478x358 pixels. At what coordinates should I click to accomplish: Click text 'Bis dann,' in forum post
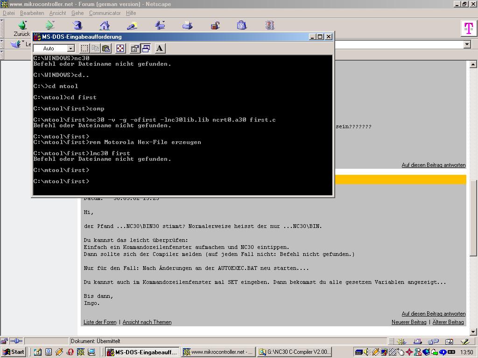coord(98,296)
